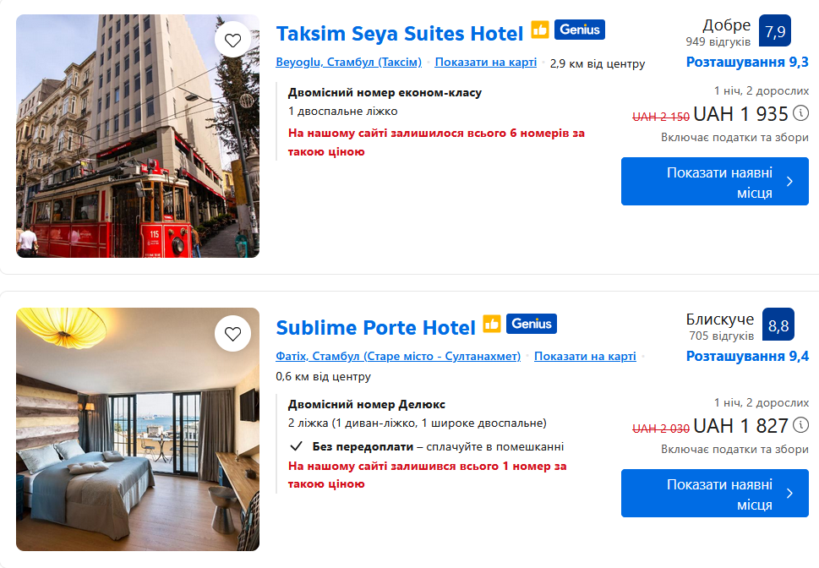Show available rooms for Sublime Porte Hotel
This screenshot has width=819, height=568.
coord(714,494)
